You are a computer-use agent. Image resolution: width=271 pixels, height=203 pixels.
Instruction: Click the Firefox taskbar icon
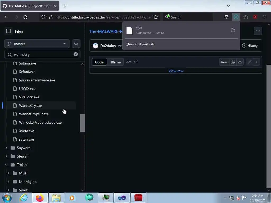[40, 198]
